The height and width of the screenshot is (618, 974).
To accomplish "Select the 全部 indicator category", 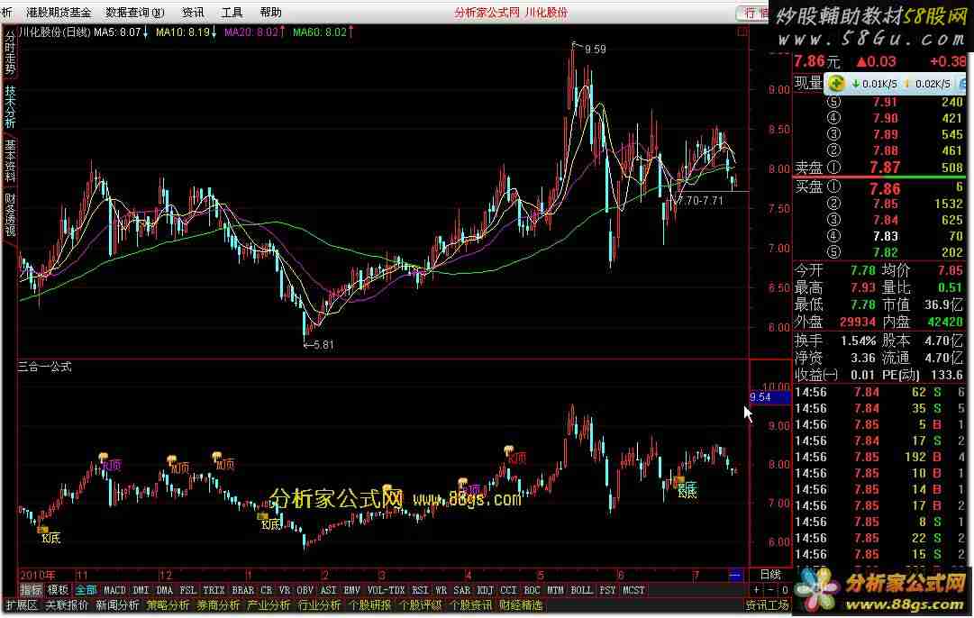I will pos(86,590).
